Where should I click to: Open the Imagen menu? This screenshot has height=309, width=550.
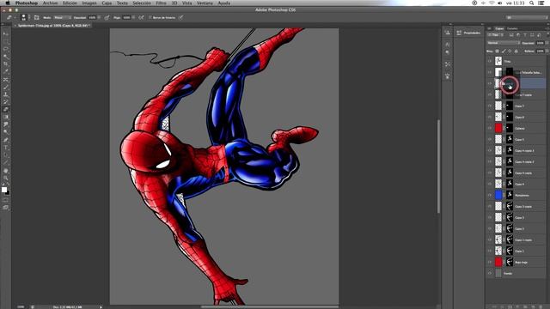89,3
